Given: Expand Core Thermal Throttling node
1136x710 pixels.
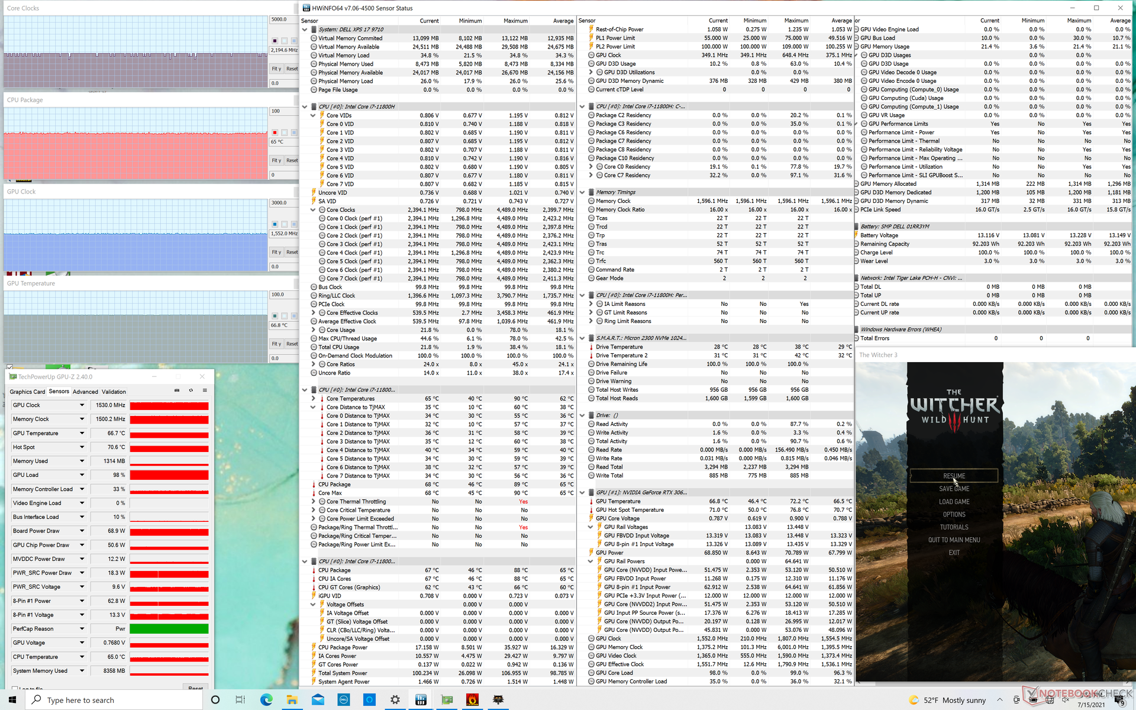Looking at the screenshot, I should pyautogui.click(x=313, y=501).
